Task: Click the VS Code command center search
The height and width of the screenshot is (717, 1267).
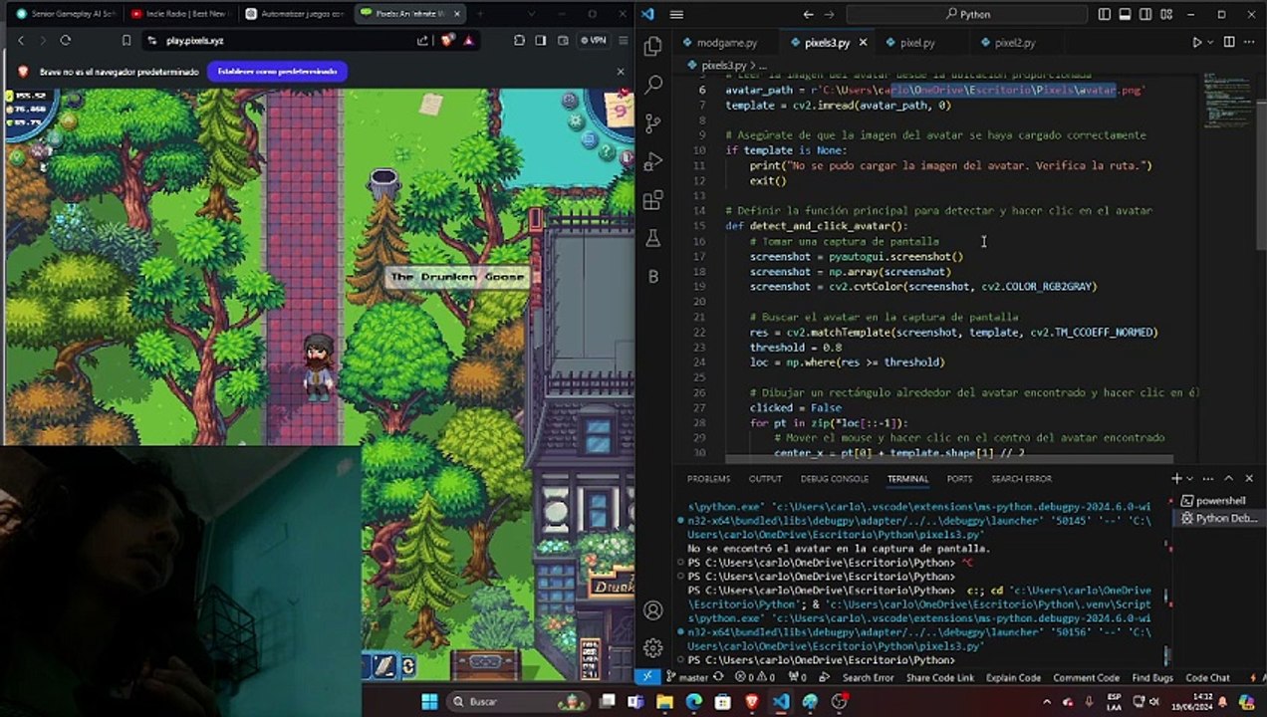Action: click(x=964, y=14)
